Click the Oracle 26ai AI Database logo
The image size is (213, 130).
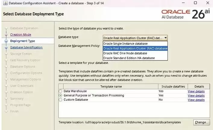[x=186, y=14]
